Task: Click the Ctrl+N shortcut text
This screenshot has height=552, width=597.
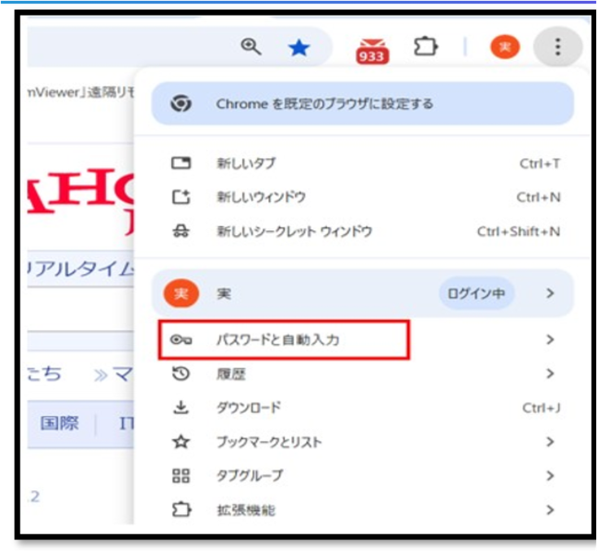Action: pyautogui.click(x=538, y=197)
